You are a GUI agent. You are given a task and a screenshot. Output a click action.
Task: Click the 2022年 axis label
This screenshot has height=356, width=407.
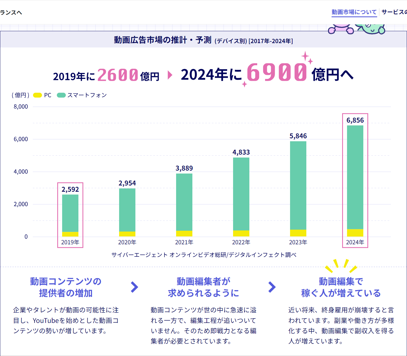[241, 242]
